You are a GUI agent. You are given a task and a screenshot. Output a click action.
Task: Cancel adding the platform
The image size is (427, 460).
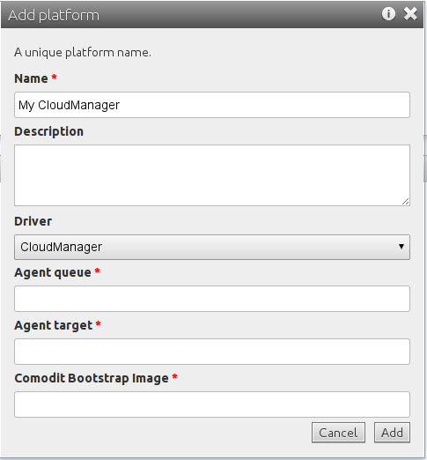(338, 433)
